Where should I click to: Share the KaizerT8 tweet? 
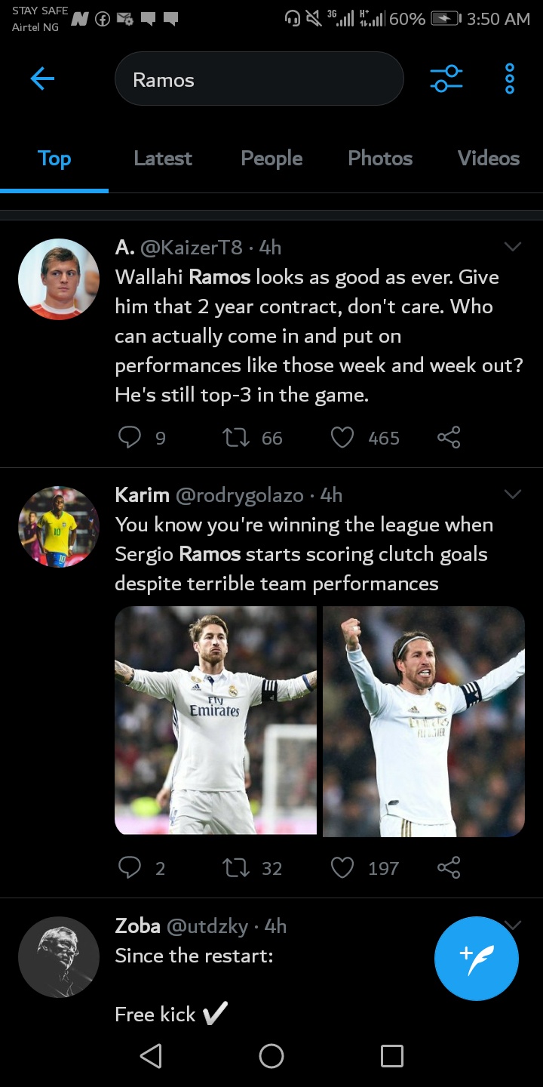click(x=449, y=438)
